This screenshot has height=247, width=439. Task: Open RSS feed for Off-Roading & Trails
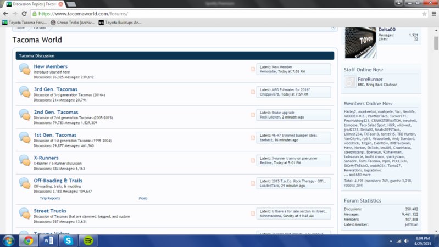pos(253,183)
